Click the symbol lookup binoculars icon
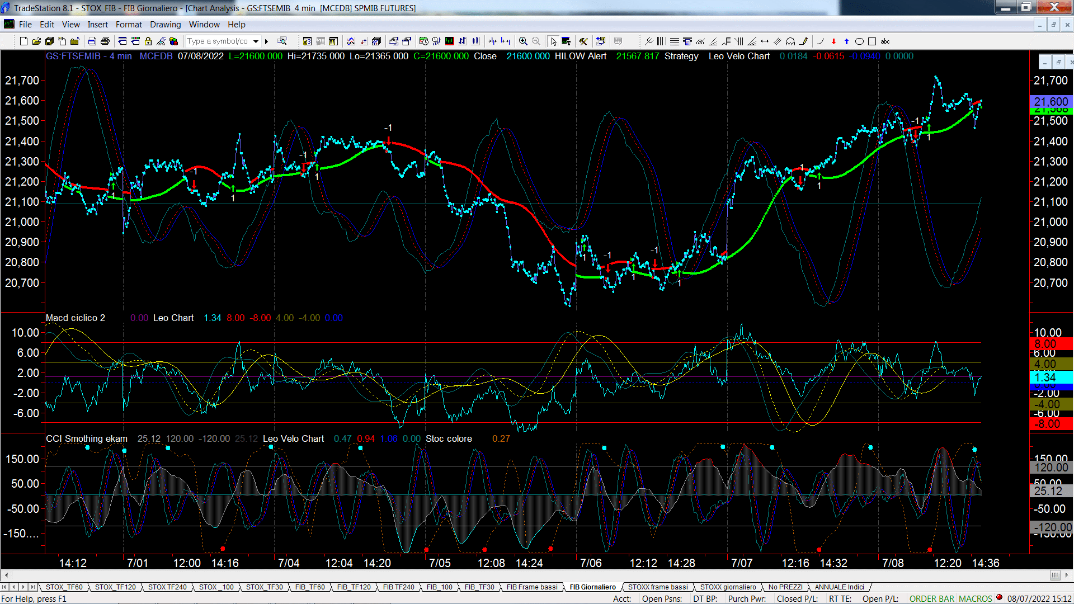 [x=282, y=41]
